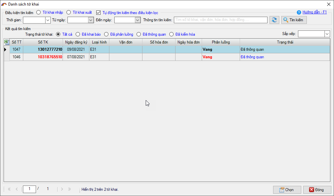This screenshot has height=196, width=334.
Task: Select Đã kiểm hóa status filter
Action: [172, 34]
